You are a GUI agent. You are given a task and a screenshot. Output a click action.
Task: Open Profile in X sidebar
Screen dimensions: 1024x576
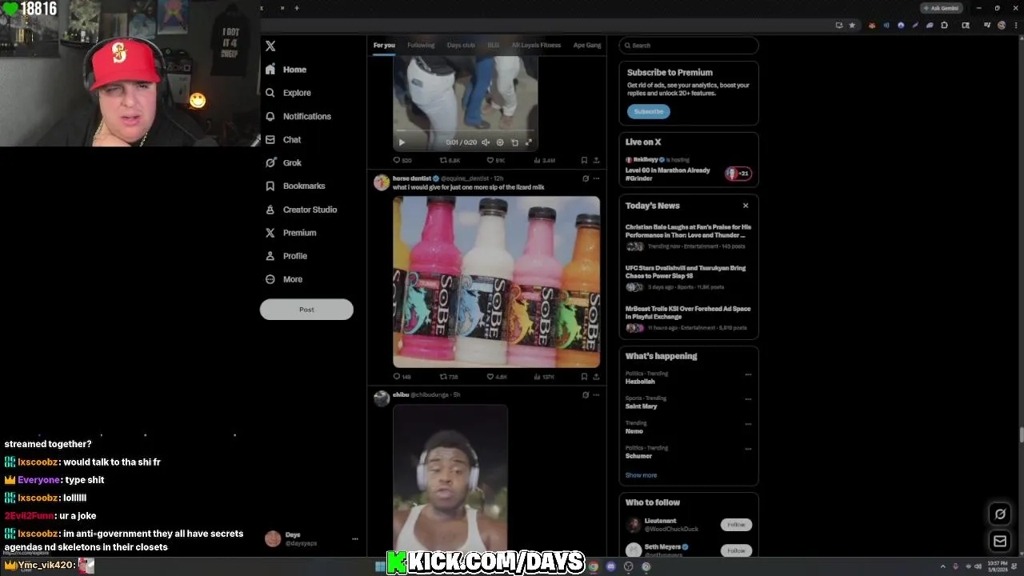coord(286,256)
